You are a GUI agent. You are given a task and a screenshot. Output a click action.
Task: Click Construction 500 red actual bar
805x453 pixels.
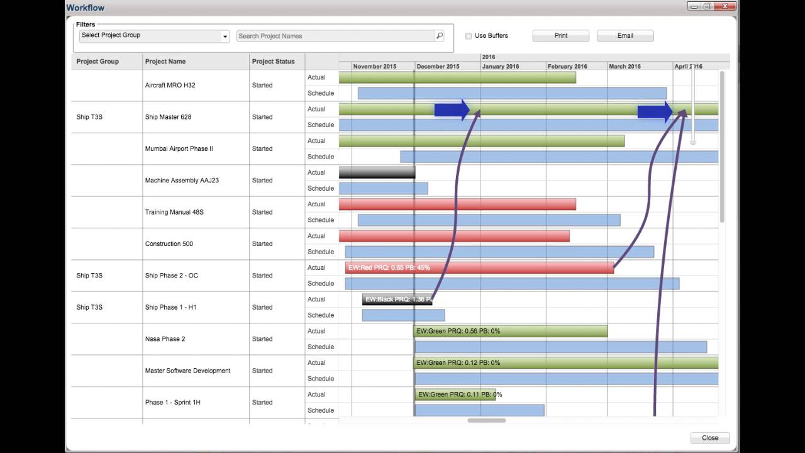[454, 236]
